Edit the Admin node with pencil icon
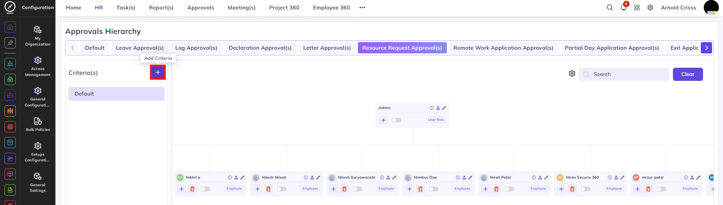This screenshot has width=723, height=205. click(444, 108)
